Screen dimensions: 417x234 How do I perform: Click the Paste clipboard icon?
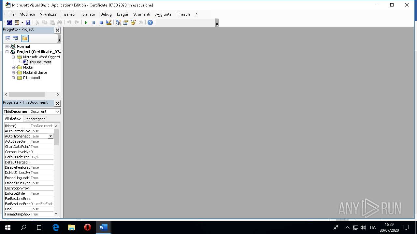click(x=52, y=22)
